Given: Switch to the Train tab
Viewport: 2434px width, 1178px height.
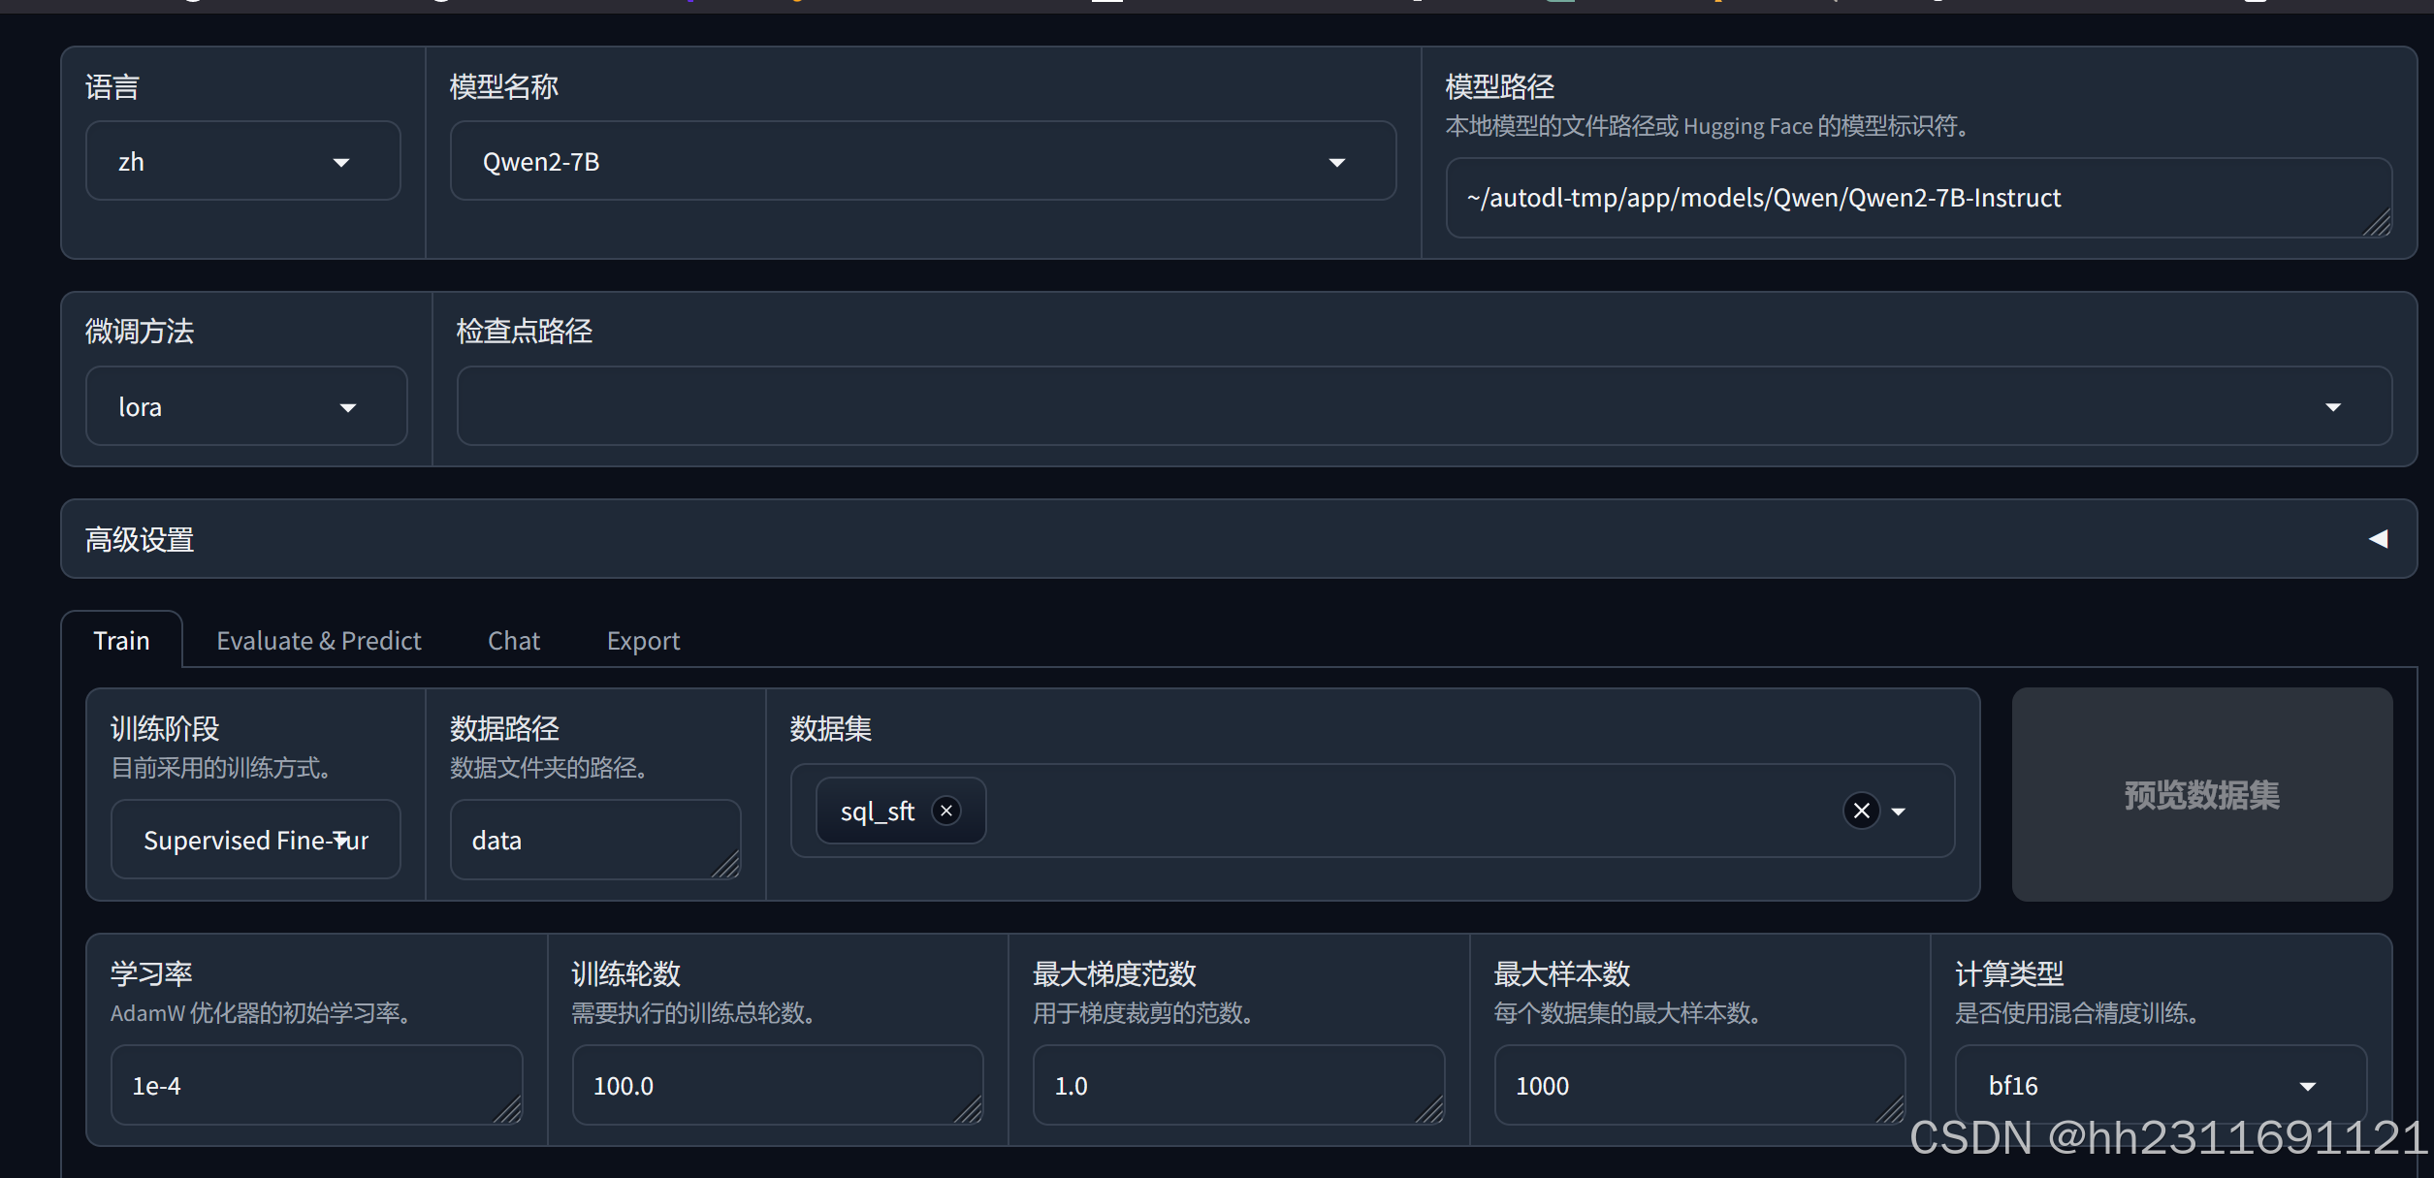Looking at the screenshot, I should 121,641.
